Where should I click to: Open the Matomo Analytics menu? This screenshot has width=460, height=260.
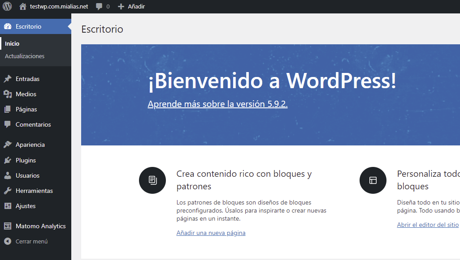(35, 226)
